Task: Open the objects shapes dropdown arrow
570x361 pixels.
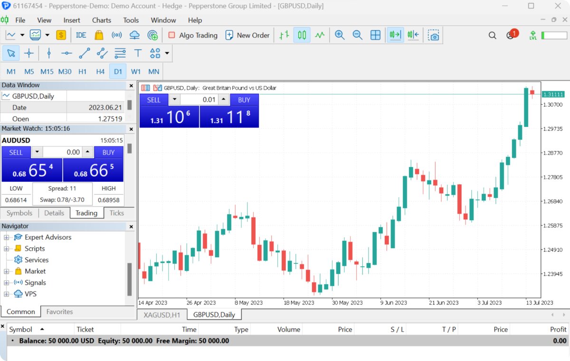Action: 167,54
